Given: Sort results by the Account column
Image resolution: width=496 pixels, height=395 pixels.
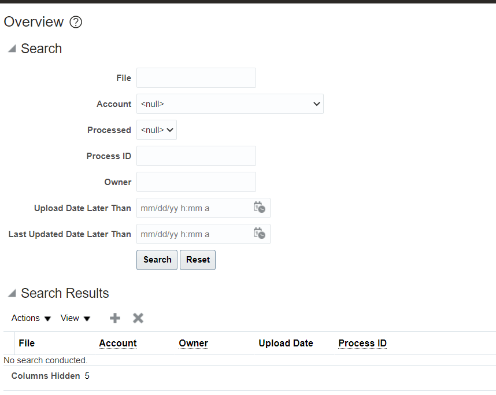Looking at the screenshot, I should (117, 343).
